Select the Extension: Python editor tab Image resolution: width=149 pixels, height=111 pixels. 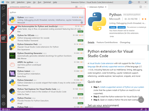point(97,7)
